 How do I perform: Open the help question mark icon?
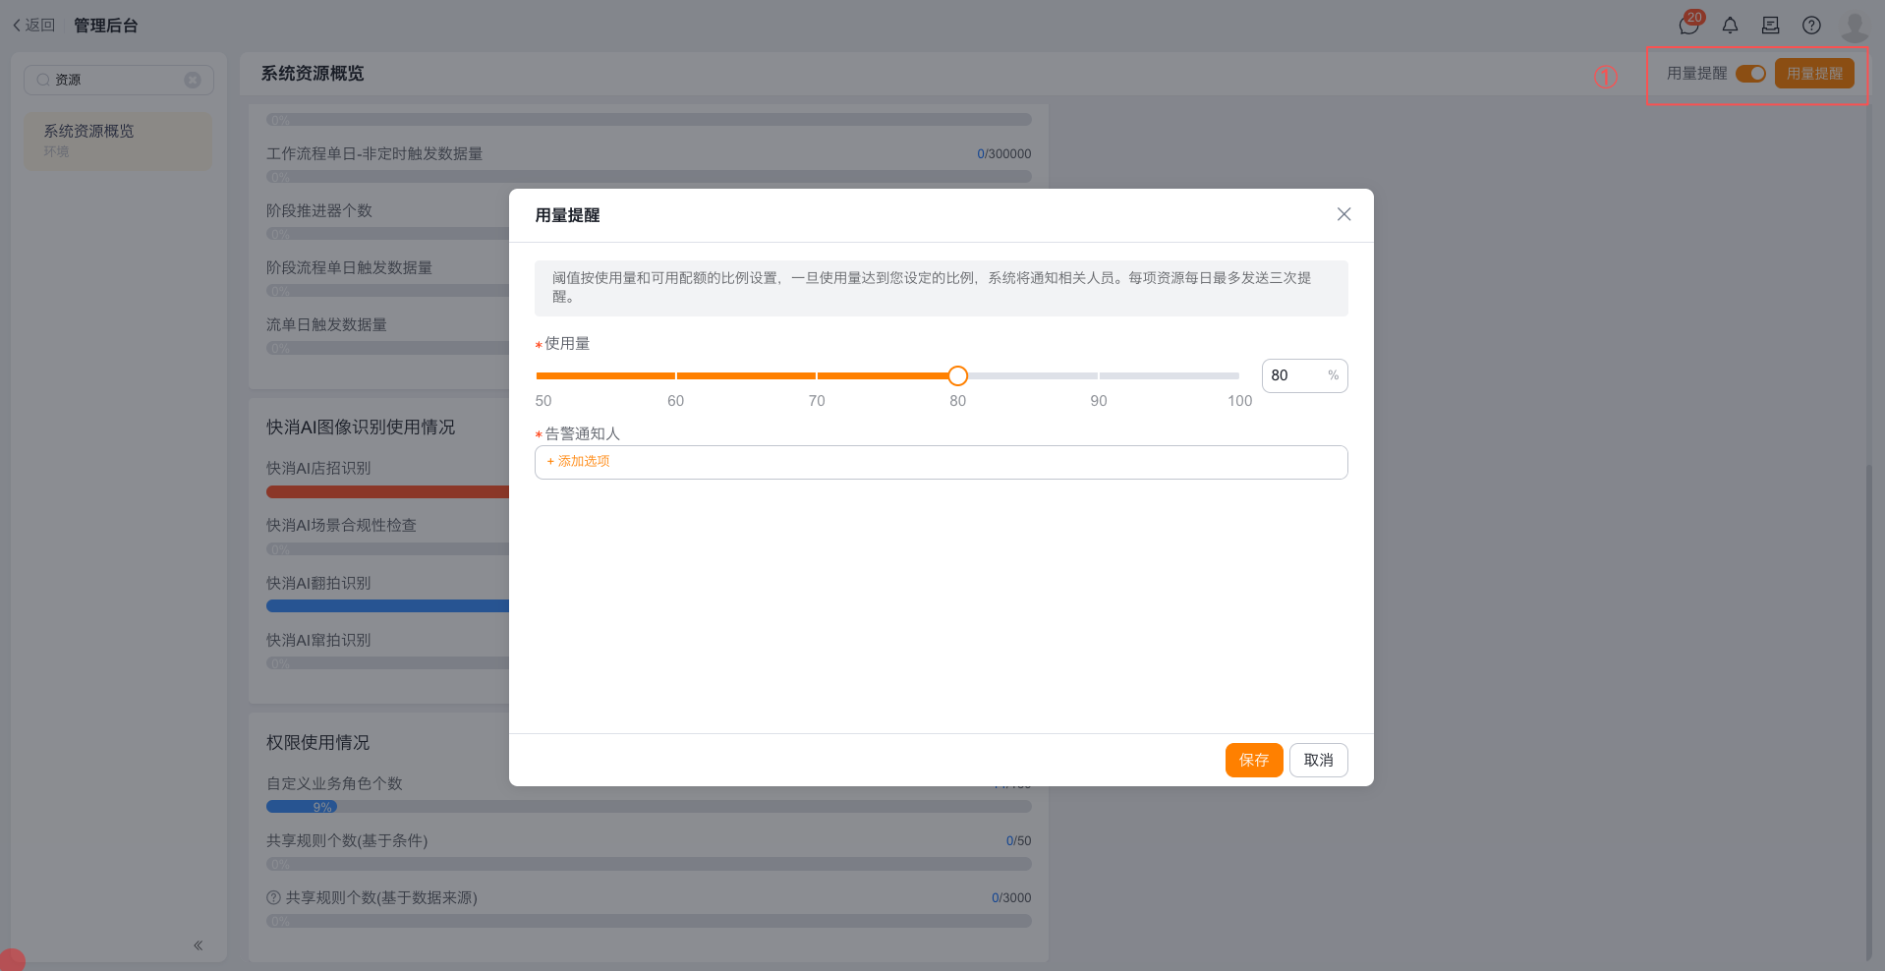click(x=1811, y=26)
